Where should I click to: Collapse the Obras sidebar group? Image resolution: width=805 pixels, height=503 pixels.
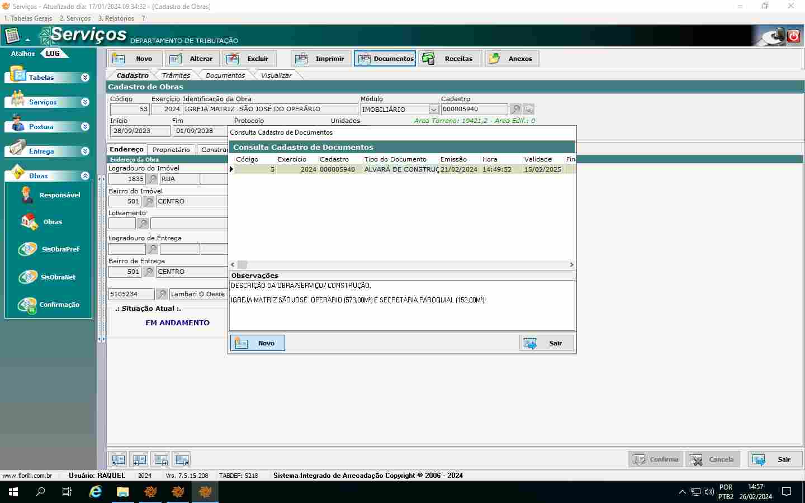85,176
